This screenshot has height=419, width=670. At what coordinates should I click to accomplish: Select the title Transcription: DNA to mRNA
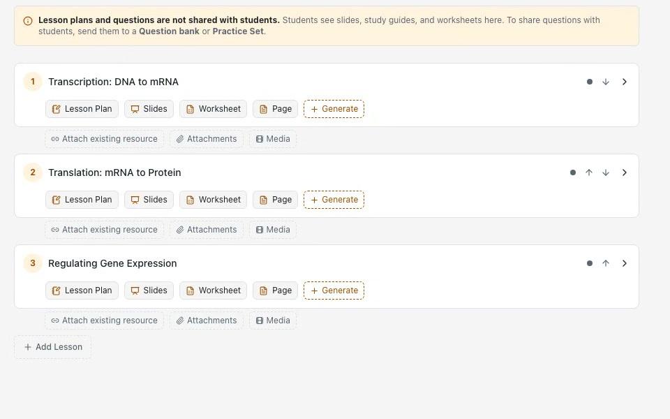113,82
